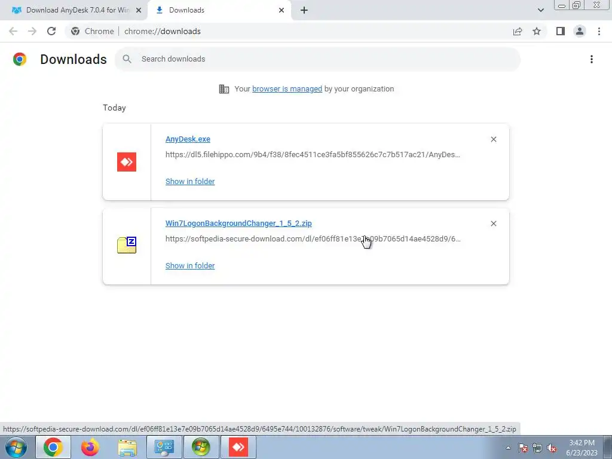Click the Downloads page title

(x=74, y=59)
